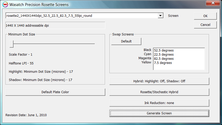Screen dimensions: 222x125
Task: Select the 7.5 degrees Yellow screen entry
Action: click(163, 63)
